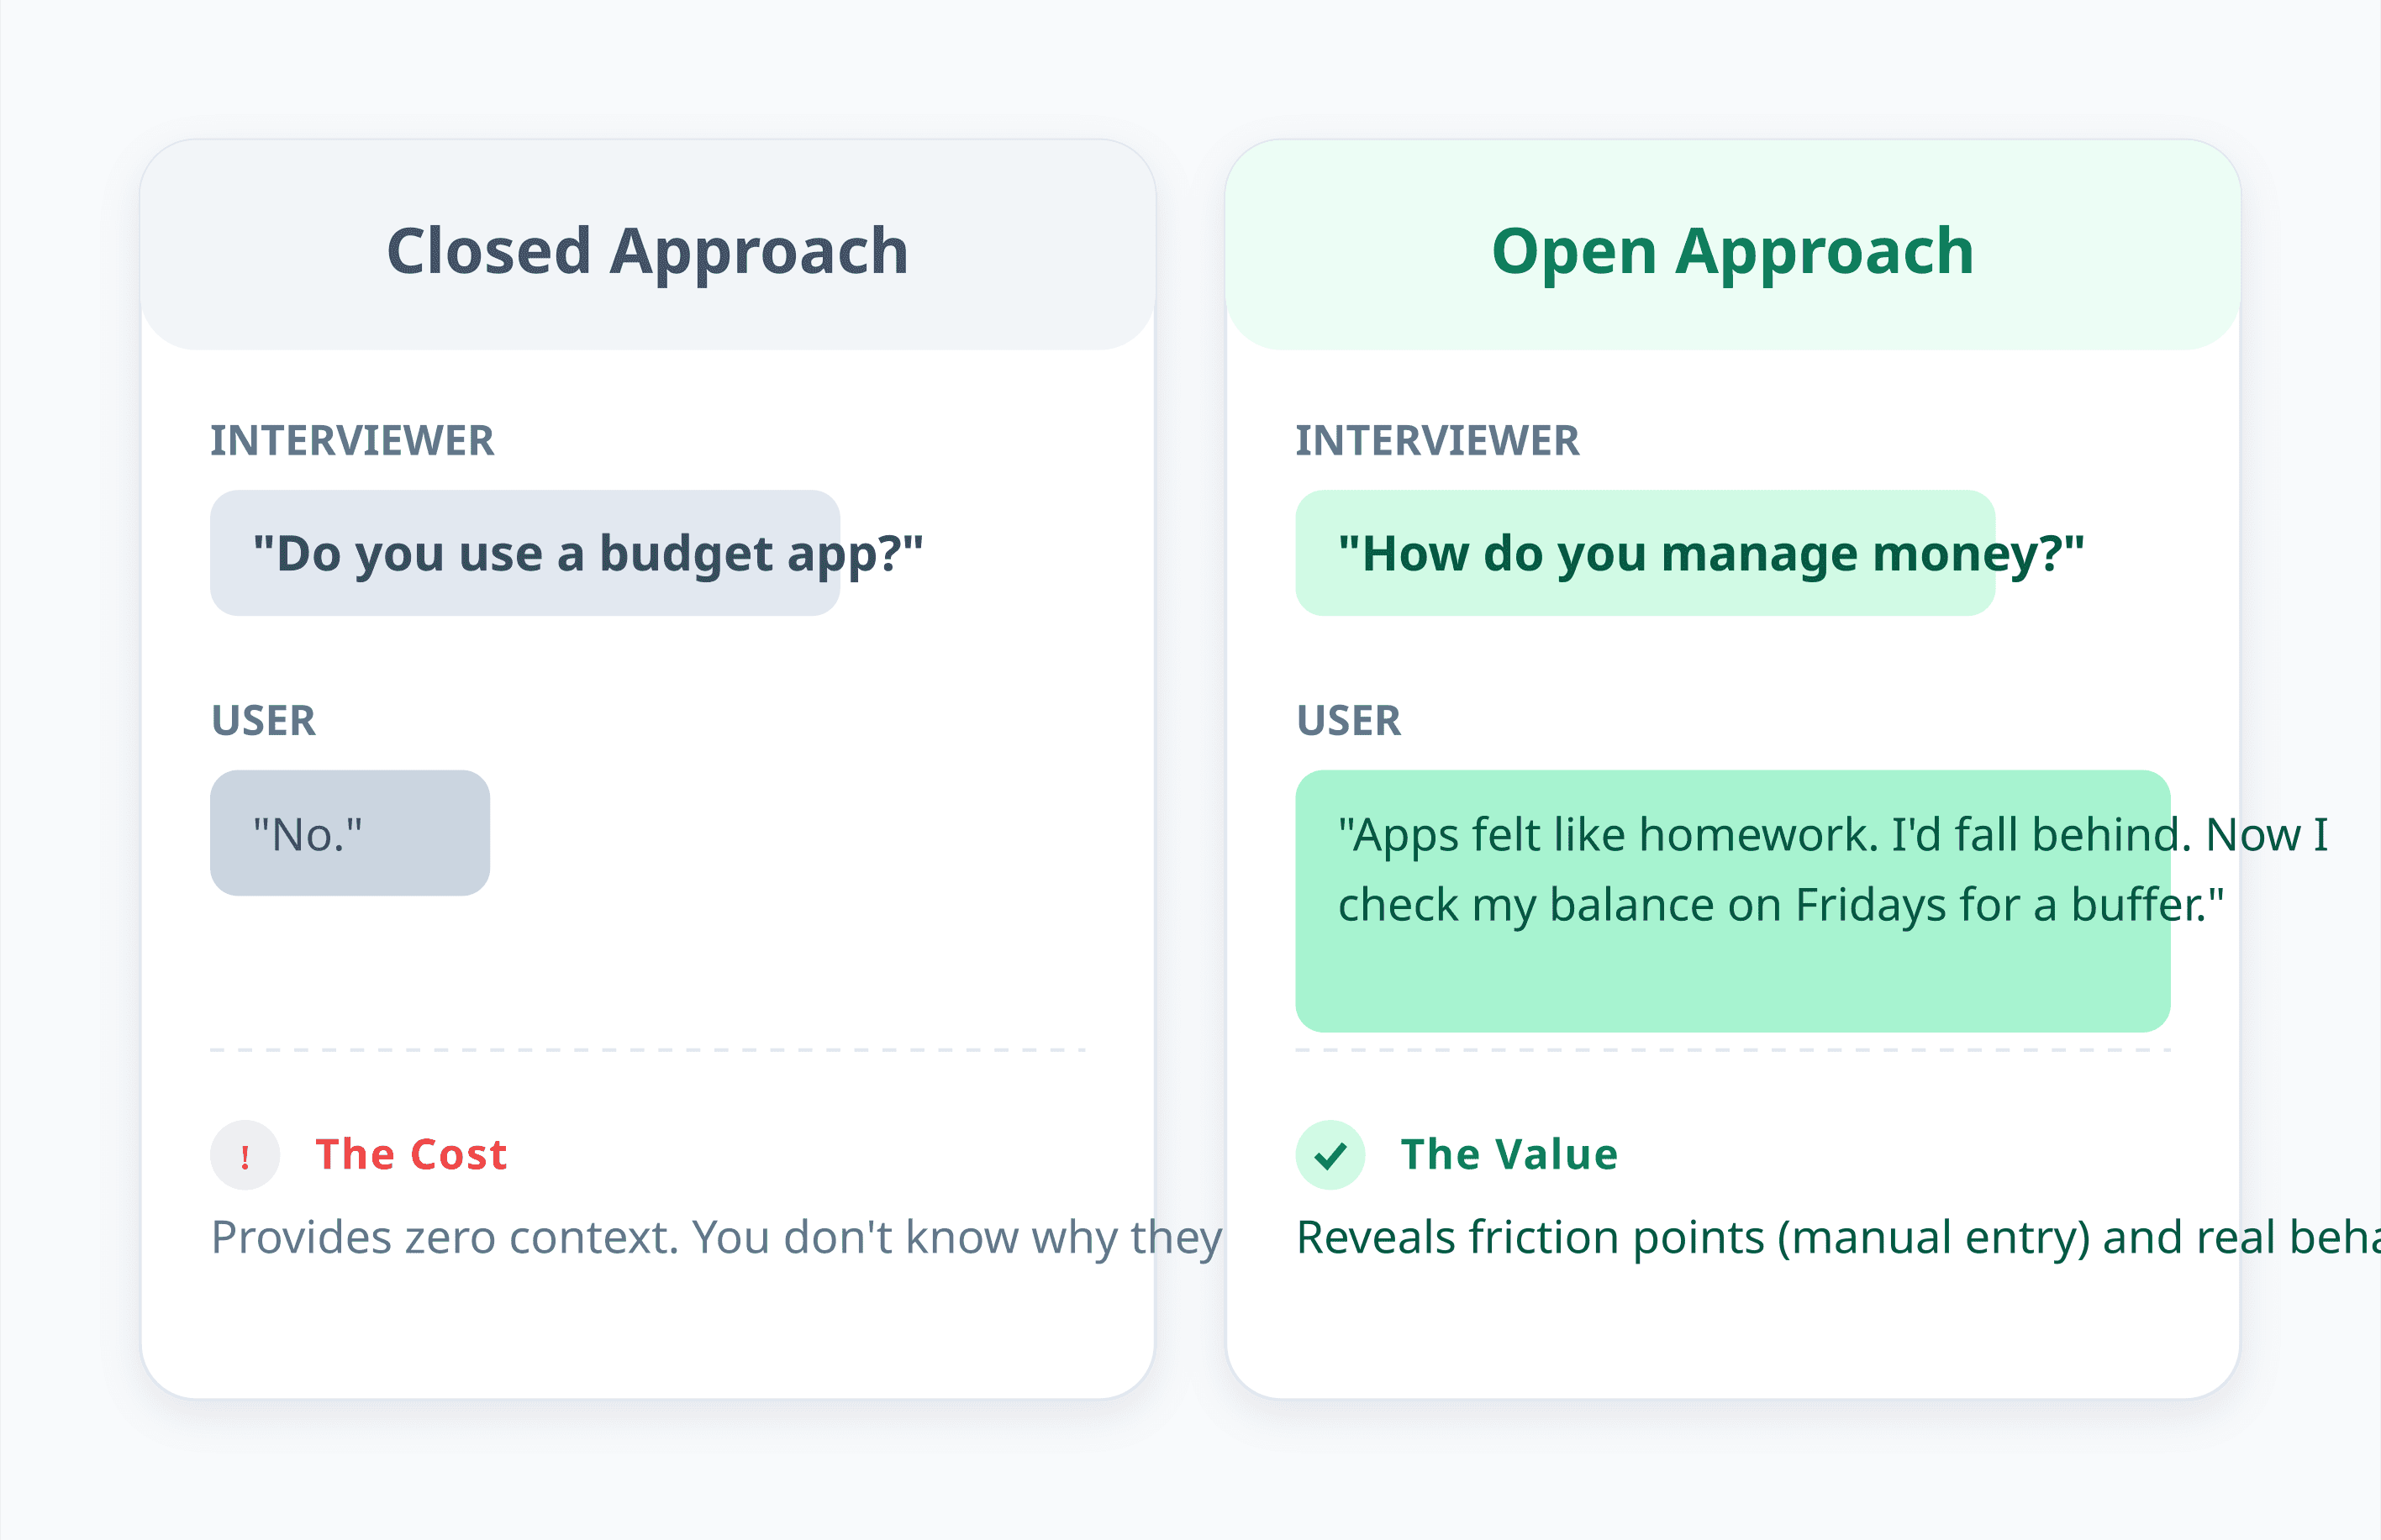Click the gray header band of Closed Approach
Viewport: 2381px width, 1540px height.
(647, 245)
